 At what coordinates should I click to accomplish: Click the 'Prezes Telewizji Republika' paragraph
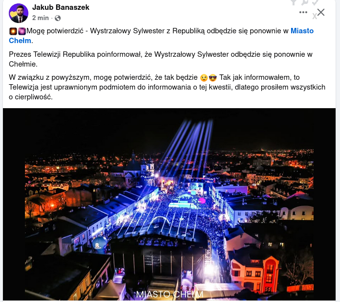pos(160,59)
